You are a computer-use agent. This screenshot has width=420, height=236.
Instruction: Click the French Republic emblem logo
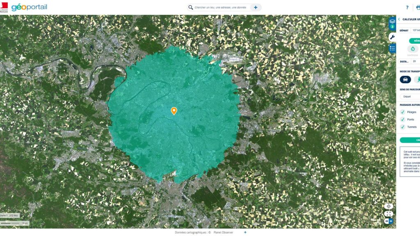[4, 7]
